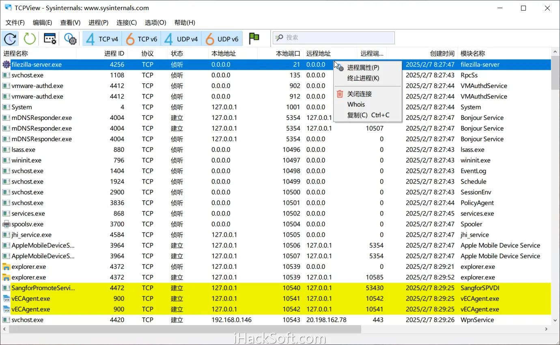Choose 终止进程(K) in context menu
The image size is (560, 345).
[x=367, y=78]
